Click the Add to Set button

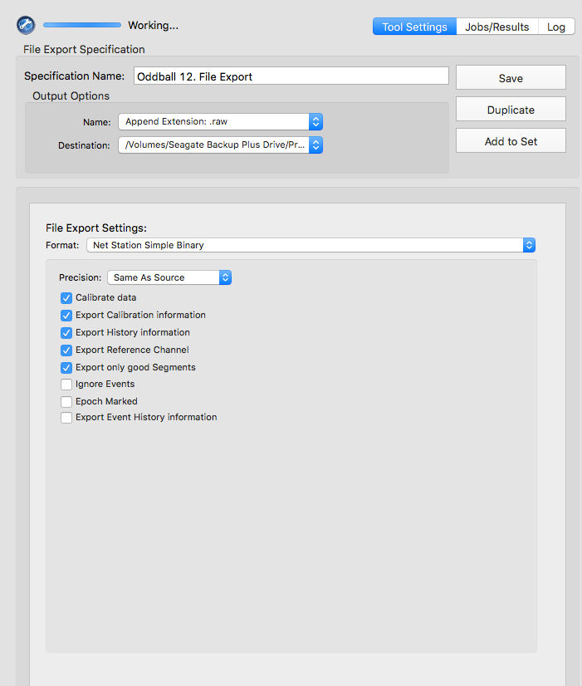pos(511,141)
